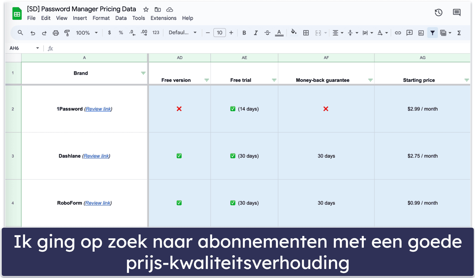This screenshot has width=475, height=278.
Task: Open the Google Sheets home icon
Action: click(x=17, y=14)
